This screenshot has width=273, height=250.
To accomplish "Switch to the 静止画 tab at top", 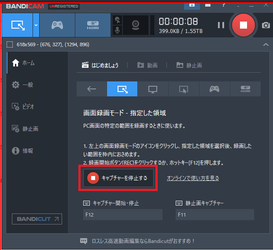I will [189, 65].
